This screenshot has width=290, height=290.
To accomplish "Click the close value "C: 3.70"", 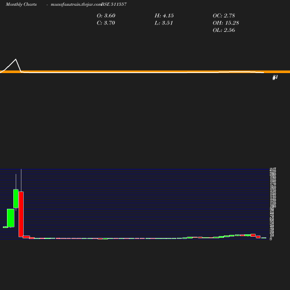I will tap(106, 23).
